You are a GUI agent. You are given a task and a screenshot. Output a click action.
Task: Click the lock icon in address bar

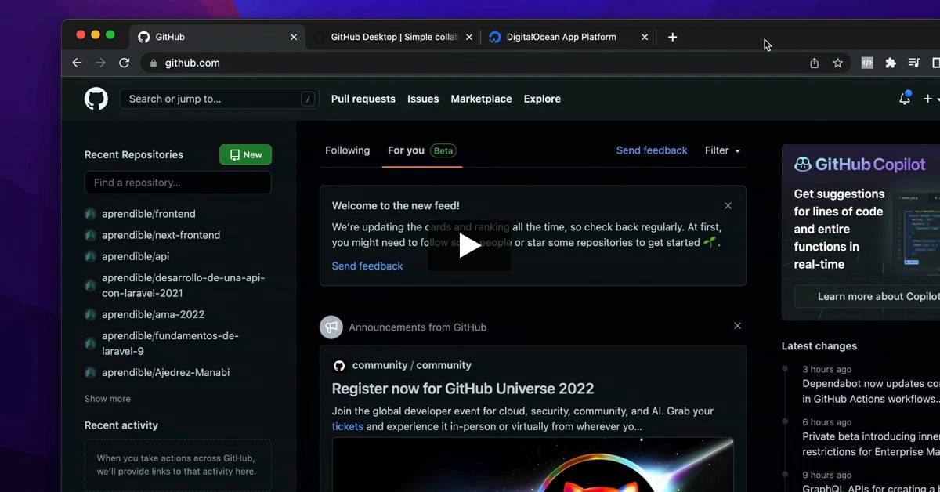tap(153, 63)
